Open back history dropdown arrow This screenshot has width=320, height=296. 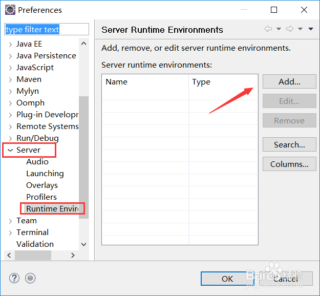point(279,29)
